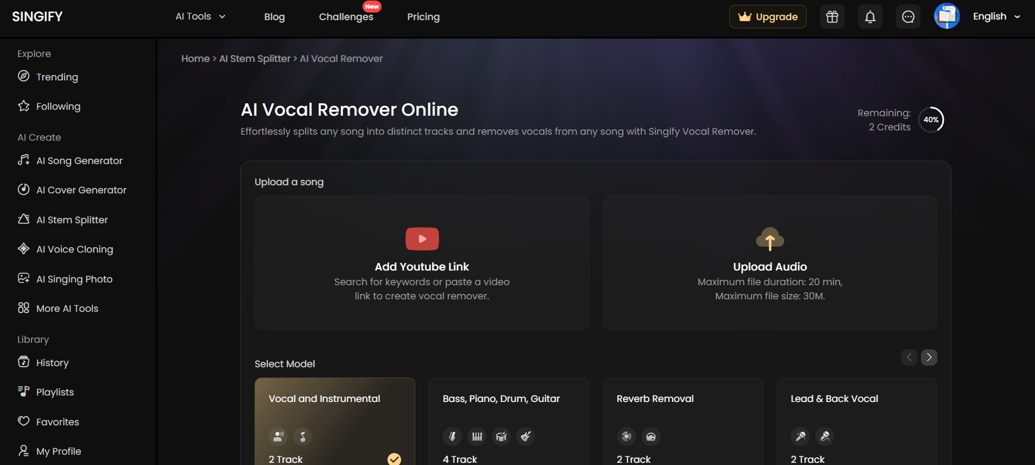Click the cloud upload arrow icon
The image size is (1035, 465).
tap(770, 239)
